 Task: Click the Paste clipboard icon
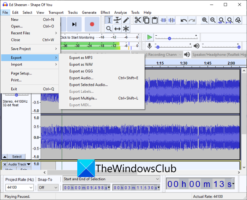pos(155,20)
